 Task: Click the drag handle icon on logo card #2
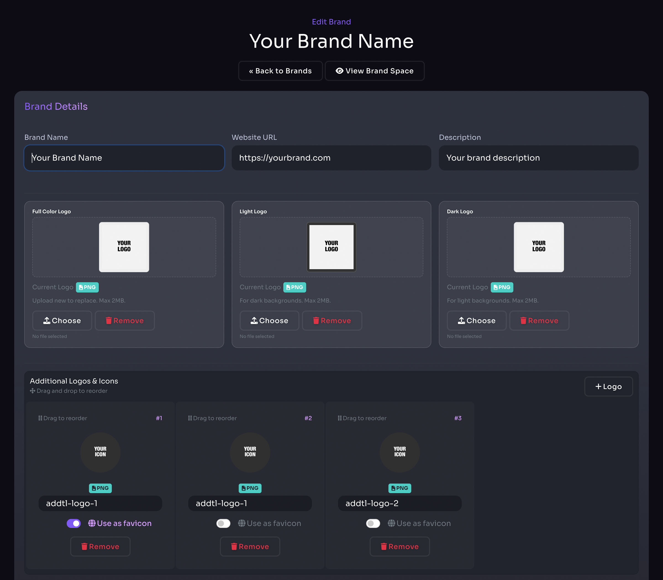point(190,418)
